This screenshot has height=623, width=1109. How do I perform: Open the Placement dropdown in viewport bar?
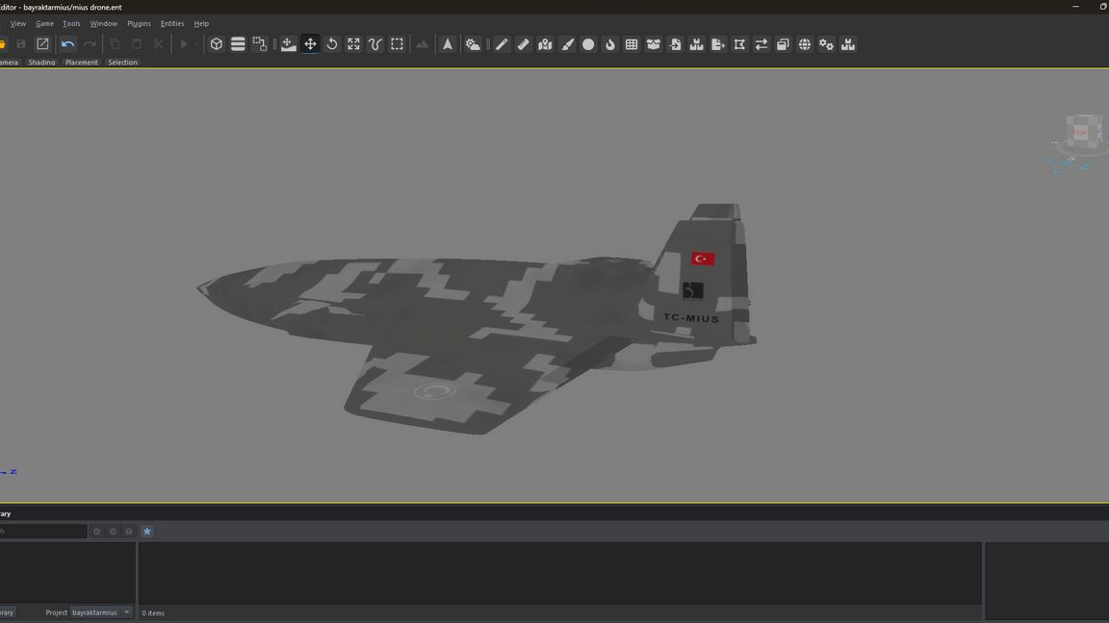[82, 62]
